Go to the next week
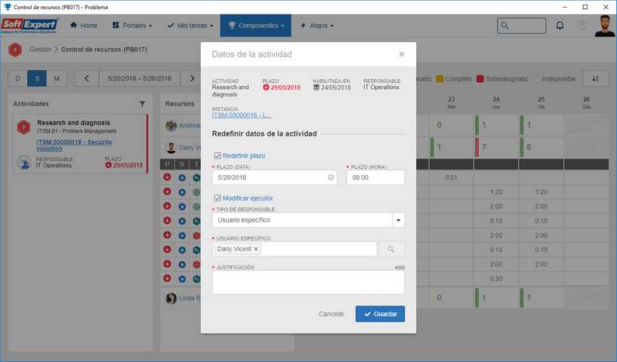 (x=192, y=78)
